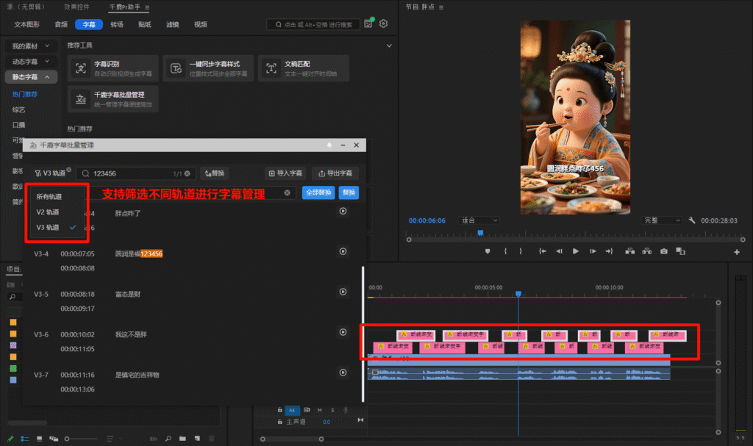Click the 导入字幕 import button
Viewport: 753px width, 446px height.
286,173
